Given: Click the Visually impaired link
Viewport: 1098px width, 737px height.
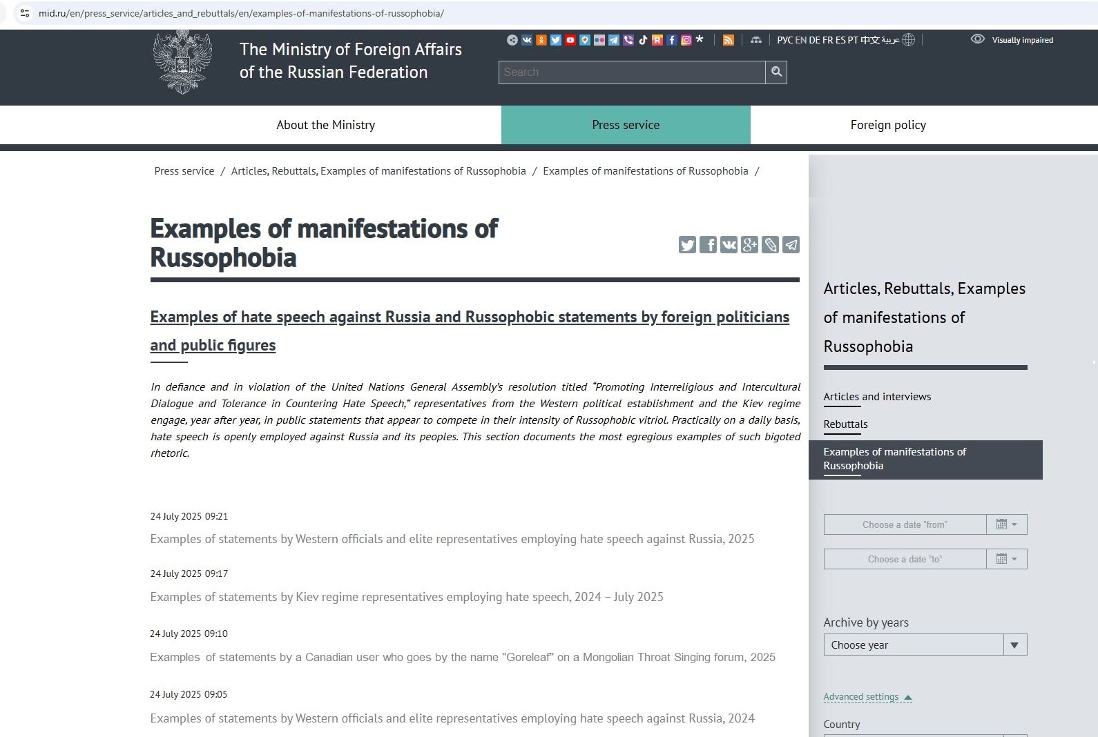Looking at the screenshot, I should (1023, 40).
